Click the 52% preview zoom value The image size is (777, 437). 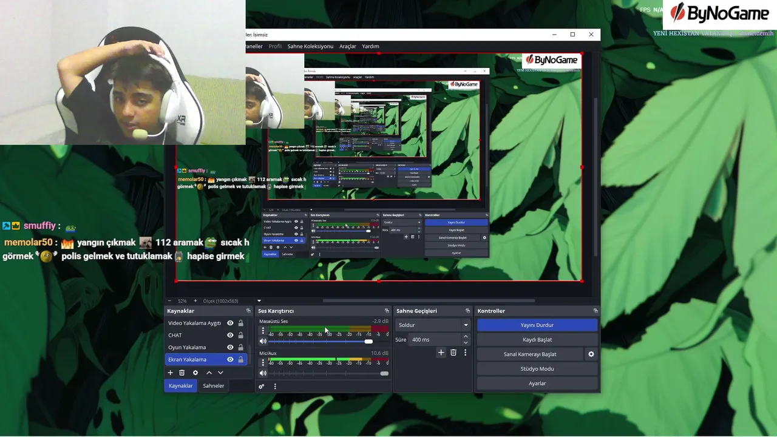tap(182, 301)
